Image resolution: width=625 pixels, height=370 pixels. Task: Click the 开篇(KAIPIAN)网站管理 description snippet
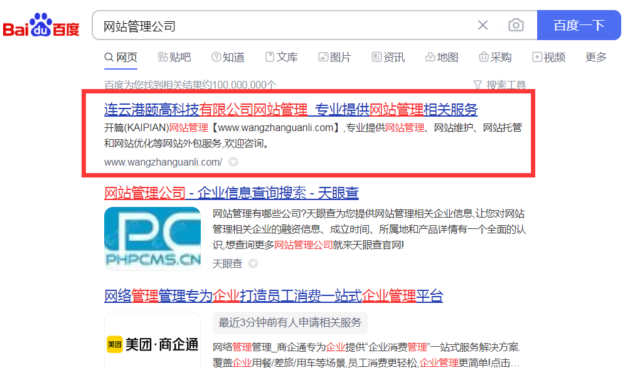tap(313, 135)
